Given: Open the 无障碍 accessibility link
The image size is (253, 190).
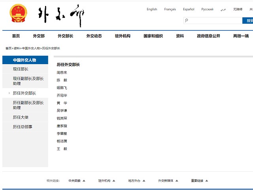Looking at the screenshot, I should point(238,9).
